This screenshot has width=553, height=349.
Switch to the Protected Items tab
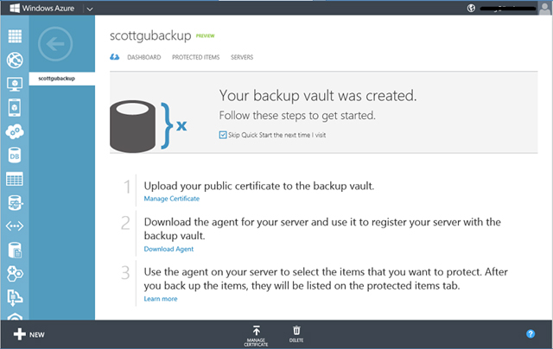coord(195,57)
